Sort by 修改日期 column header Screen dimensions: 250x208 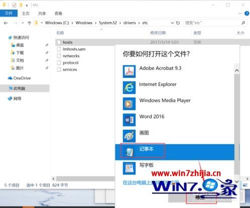pyautogui.click(x=158, y=33)
